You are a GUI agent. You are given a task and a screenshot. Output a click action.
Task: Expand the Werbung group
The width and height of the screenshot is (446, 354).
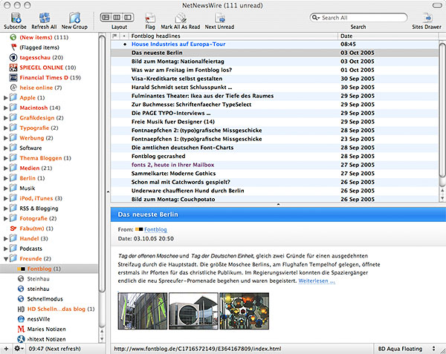coord(5,138)
